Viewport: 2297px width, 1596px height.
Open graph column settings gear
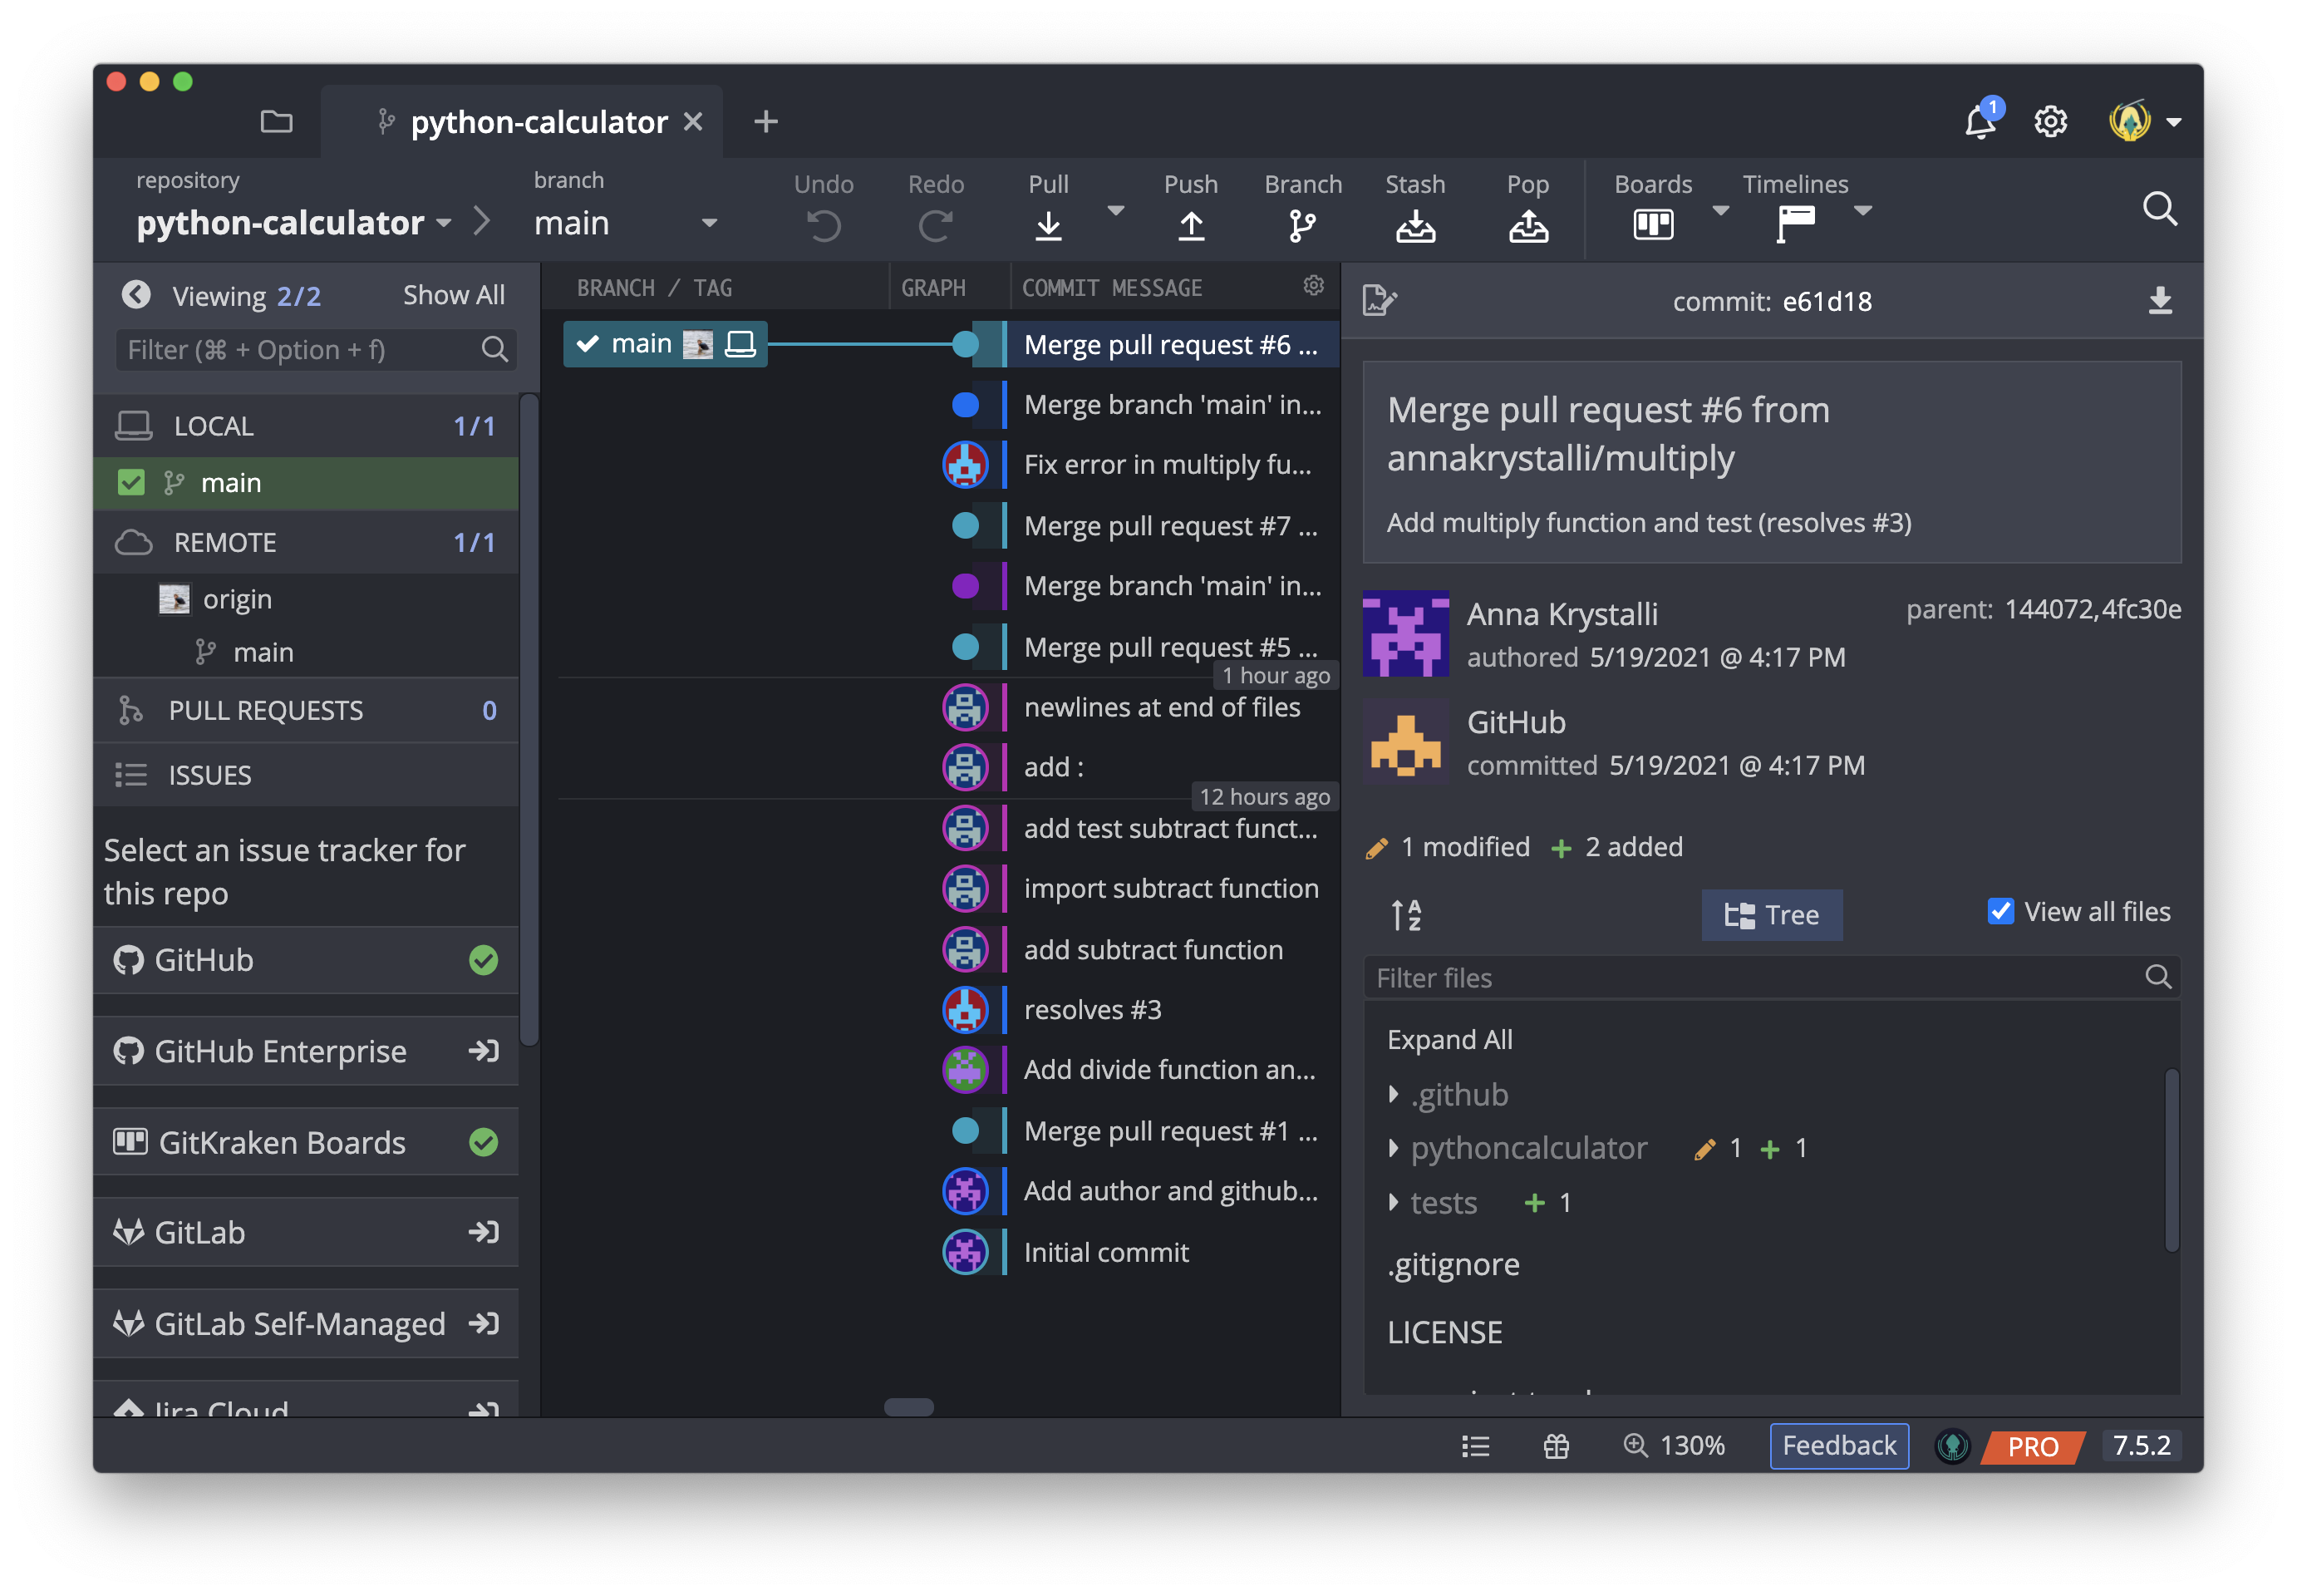pos(1313,286)
